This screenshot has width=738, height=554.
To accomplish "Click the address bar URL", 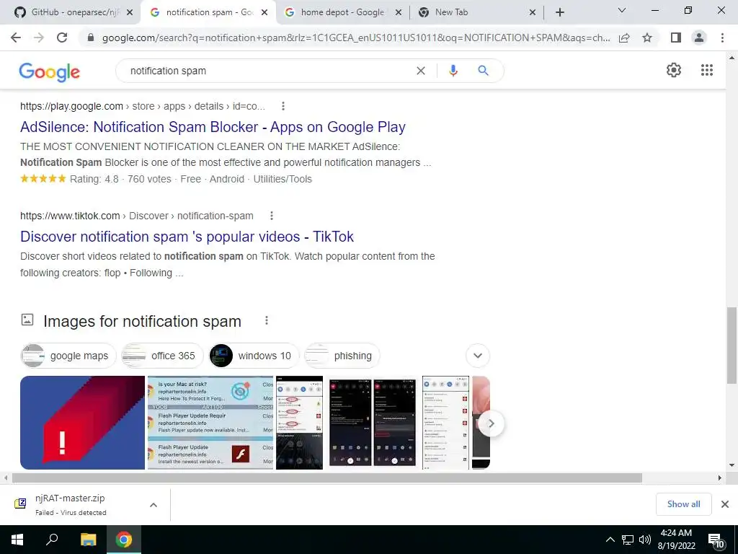I will pos(356,38).
